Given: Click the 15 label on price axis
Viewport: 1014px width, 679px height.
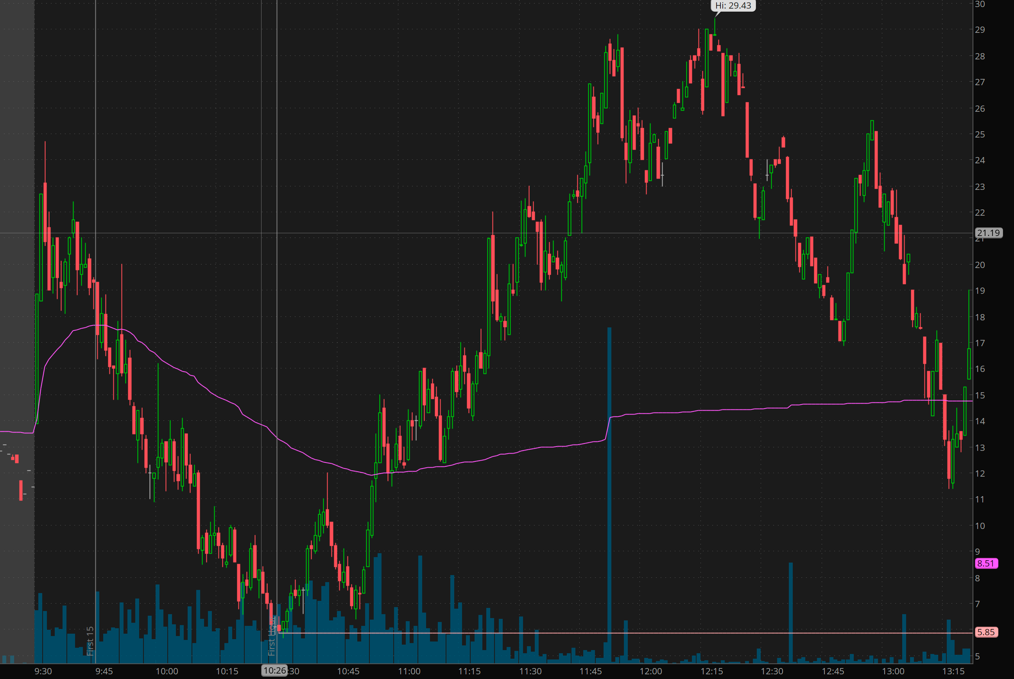Looking at the screenshot, I should [x=980, y=395].
